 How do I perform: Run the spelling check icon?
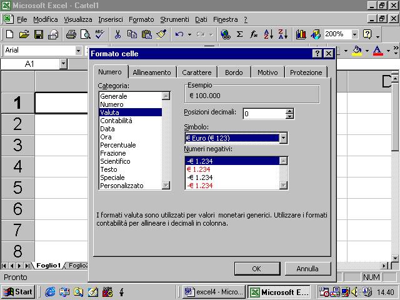click(x=100, y=34)
